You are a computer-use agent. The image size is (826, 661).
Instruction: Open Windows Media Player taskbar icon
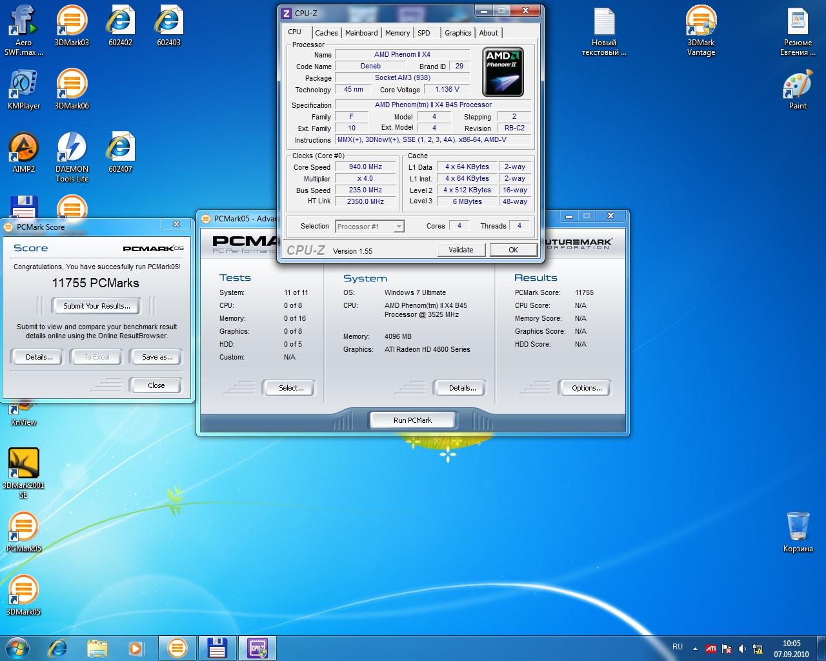tap(136, 647)
